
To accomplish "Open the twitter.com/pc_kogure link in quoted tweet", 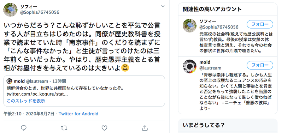I will [37, 94].
